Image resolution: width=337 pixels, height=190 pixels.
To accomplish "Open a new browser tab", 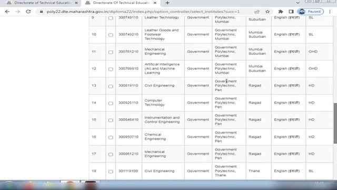I will click(x=167, y=3).
